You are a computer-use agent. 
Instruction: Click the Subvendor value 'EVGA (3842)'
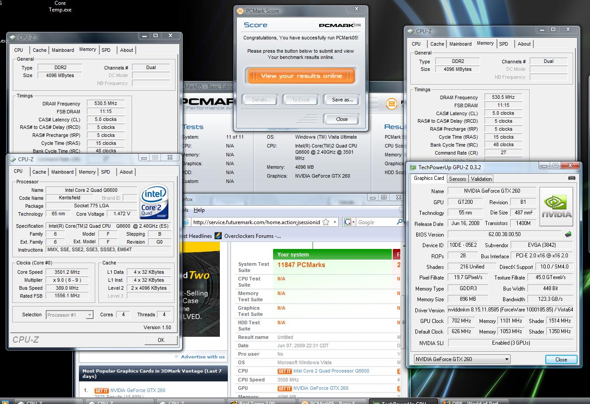coord(542,245)
